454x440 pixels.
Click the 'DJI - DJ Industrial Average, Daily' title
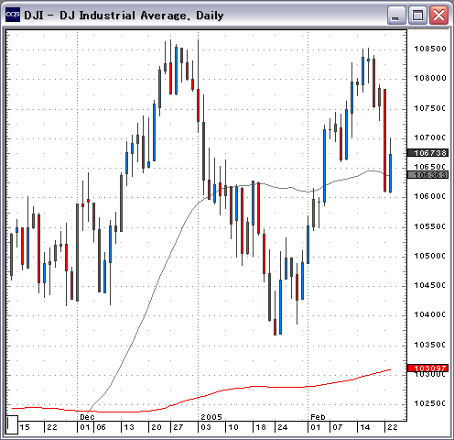pyautogui.click(x=124, y=16)
